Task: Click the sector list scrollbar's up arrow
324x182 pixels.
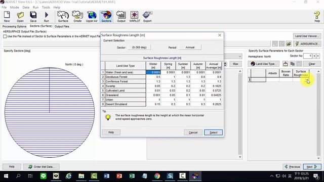Action: tap(240, 71)
